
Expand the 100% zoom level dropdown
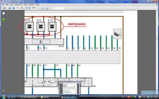(x=38, y=8)
